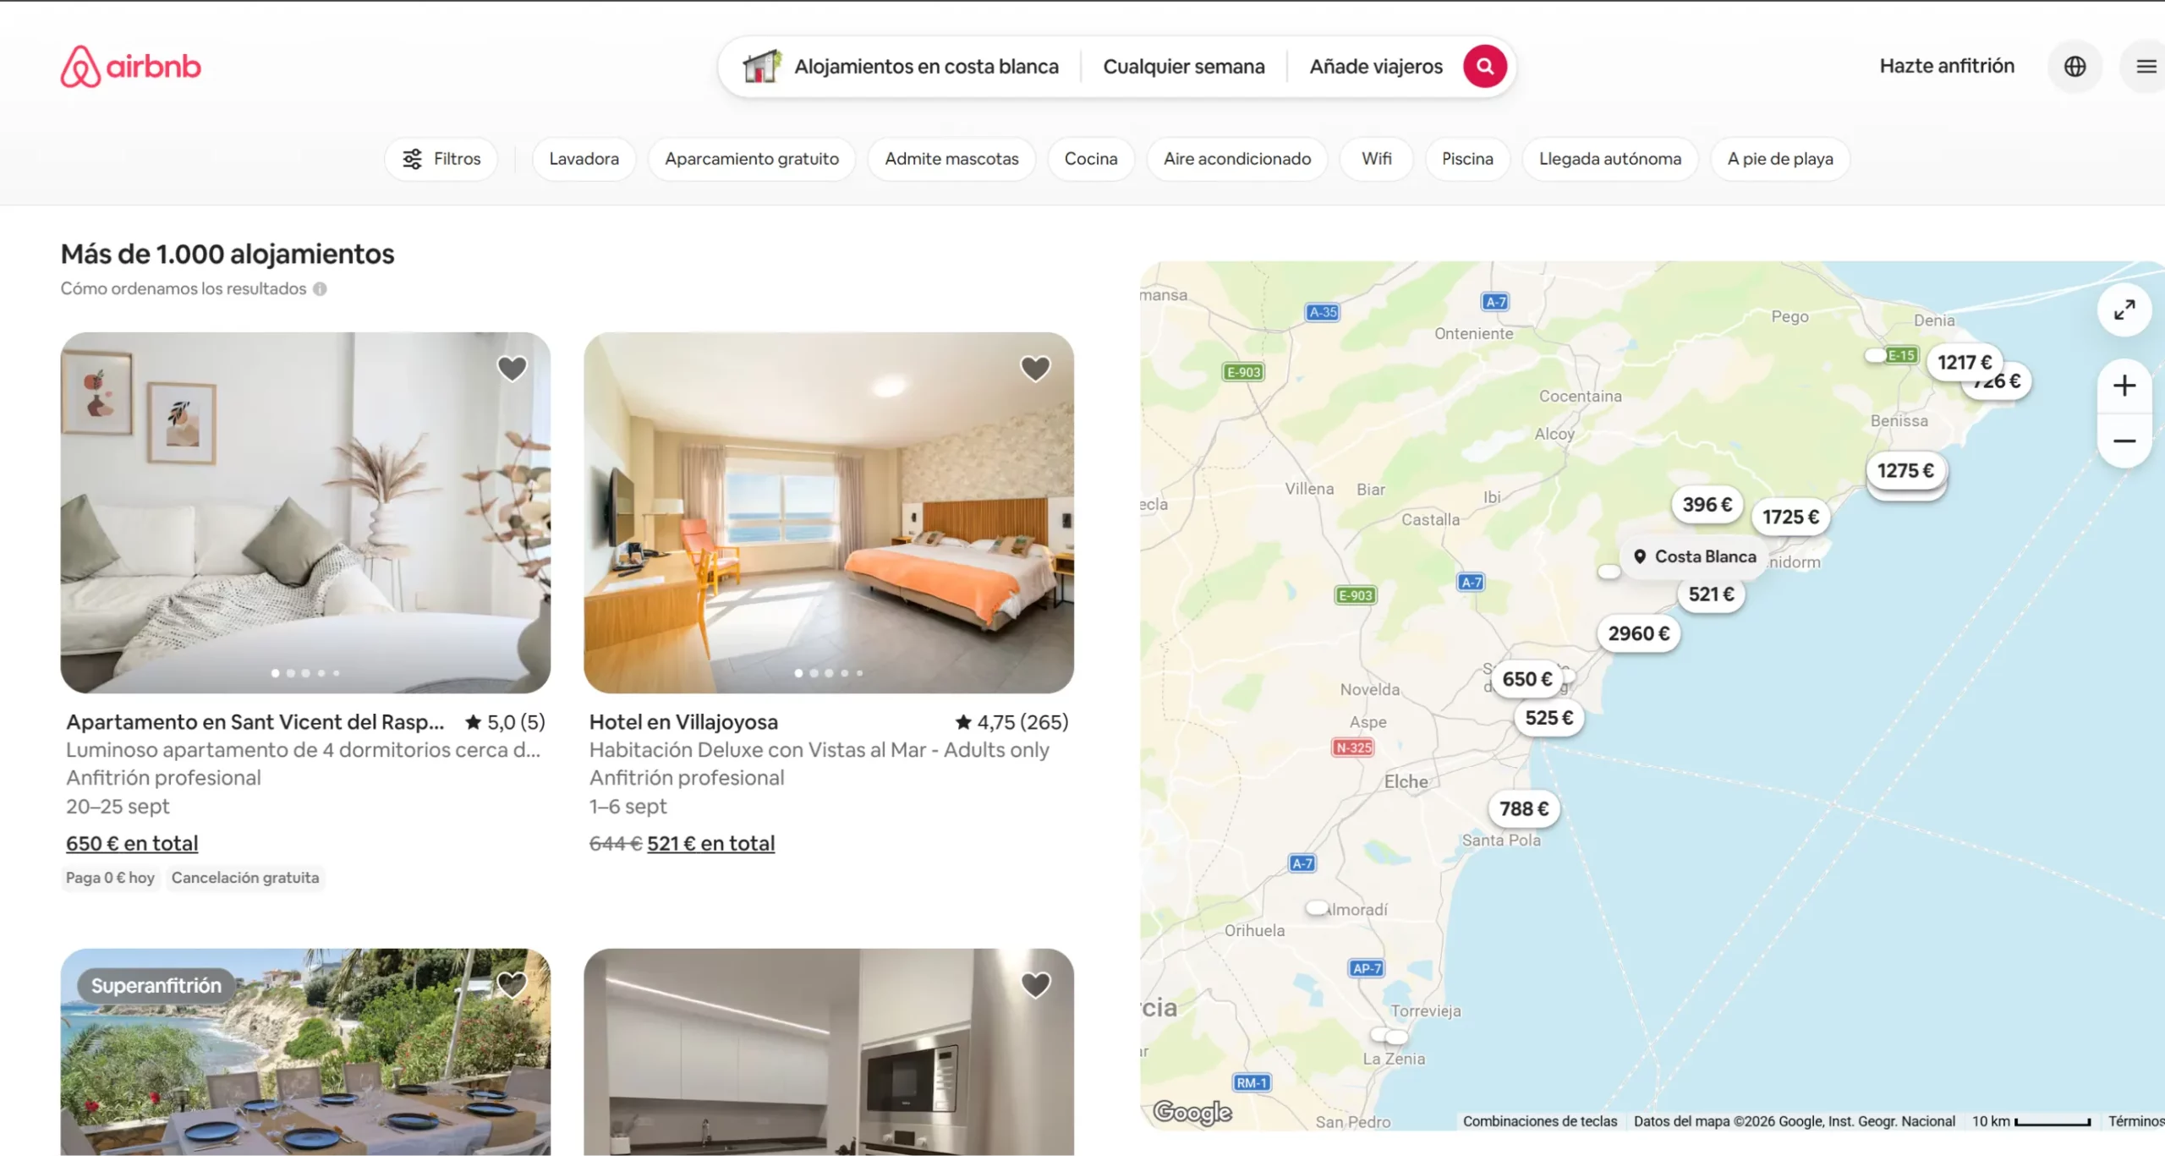Open the Cualquier semana date picker
This screenshot has height=1172, width=2165.
pyautogui.click(x=1184, y=66)
